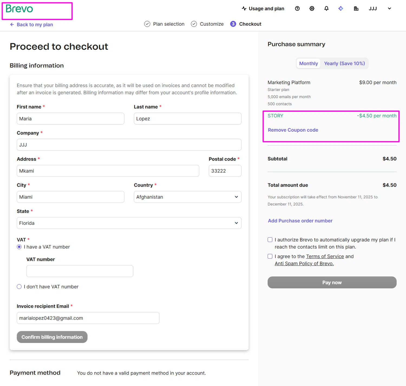Click the 'Payment method' heading

pyautogui.click(x=35, y=372)
